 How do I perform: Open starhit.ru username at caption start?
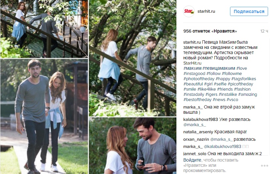click(x=192, y=42)
